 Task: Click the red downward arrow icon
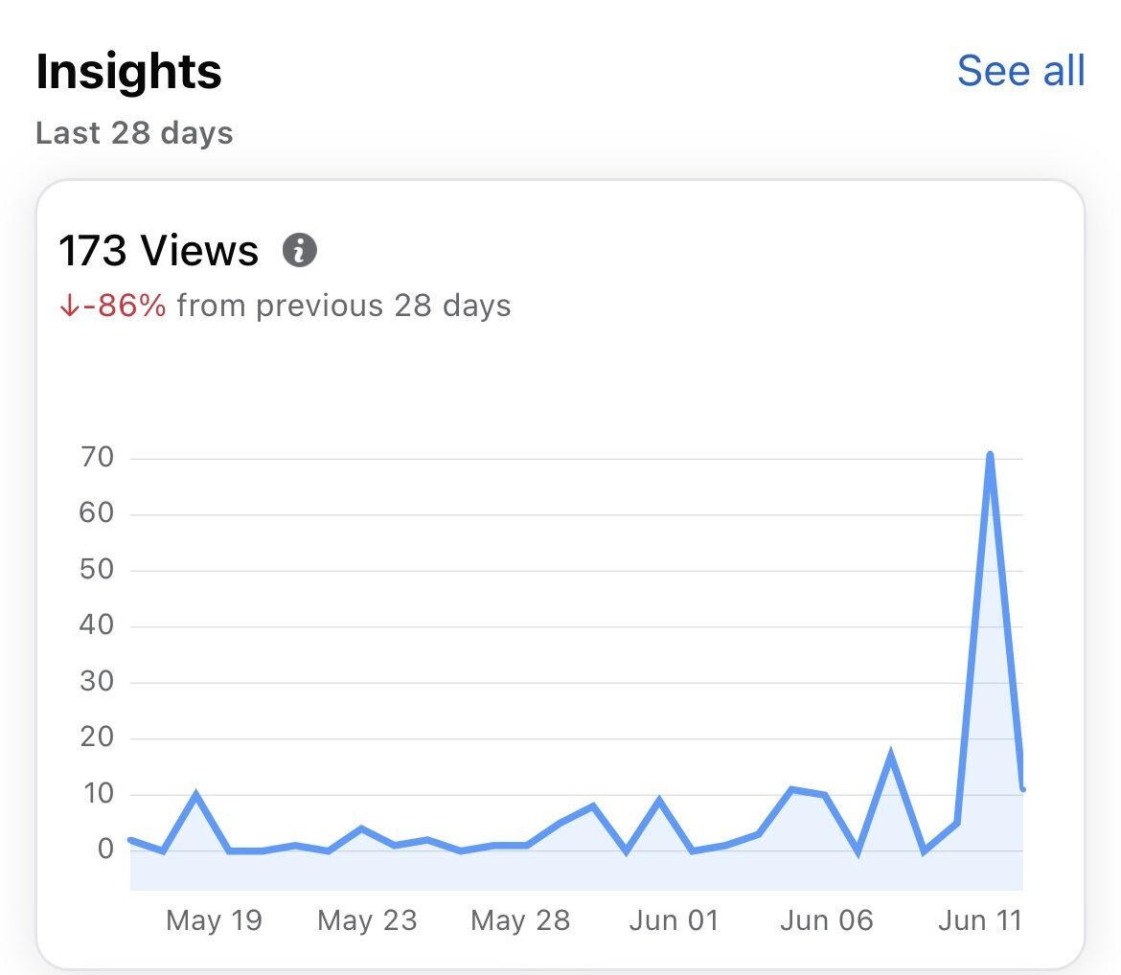tap(68, 306)
